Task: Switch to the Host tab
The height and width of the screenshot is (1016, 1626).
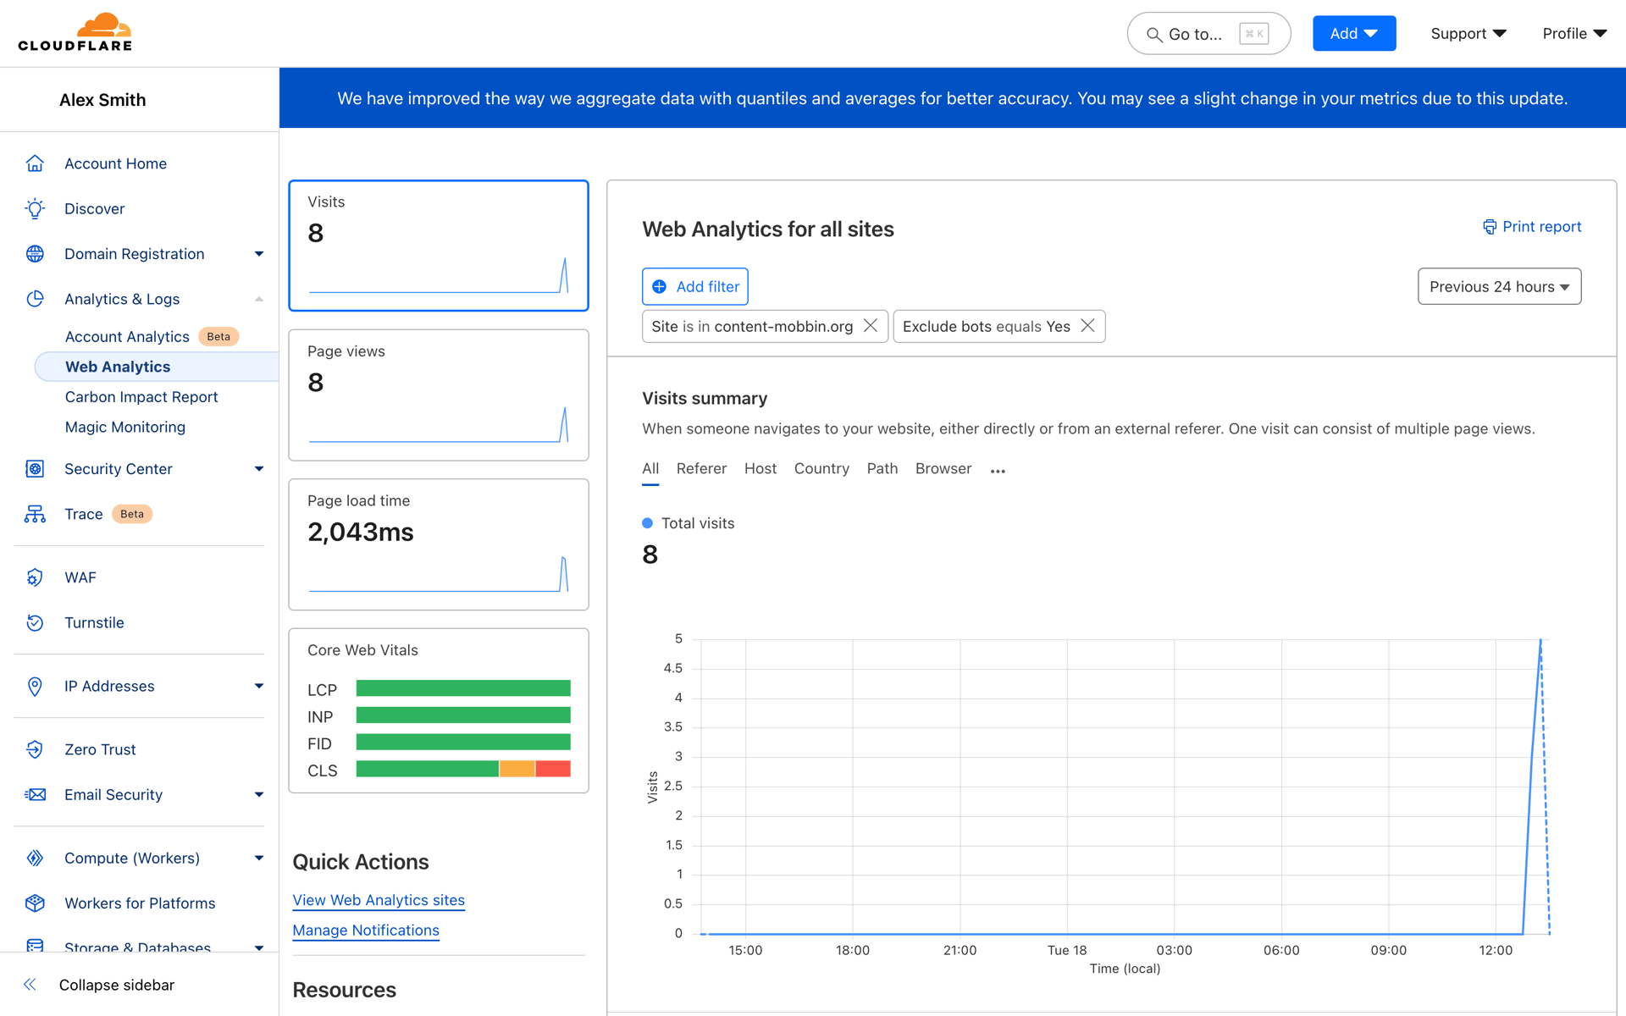Action: click(760, 469)
